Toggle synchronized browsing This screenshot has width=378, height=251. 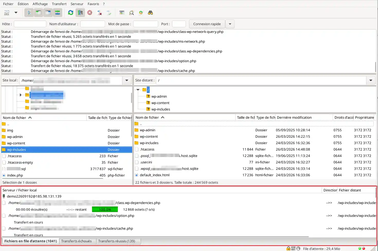(x=141, y=12)
